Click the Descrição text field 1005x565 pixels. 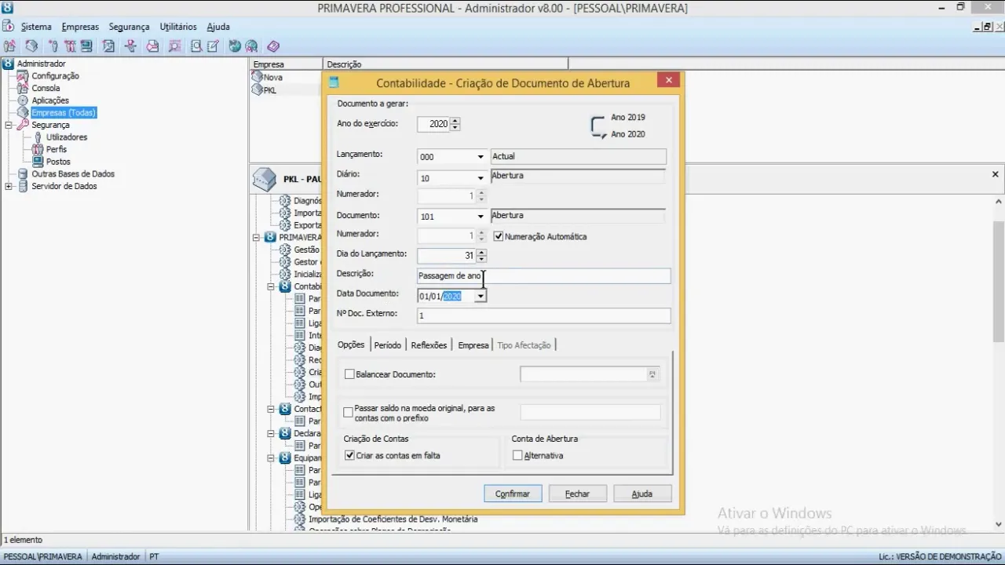[x=544, y=275]
